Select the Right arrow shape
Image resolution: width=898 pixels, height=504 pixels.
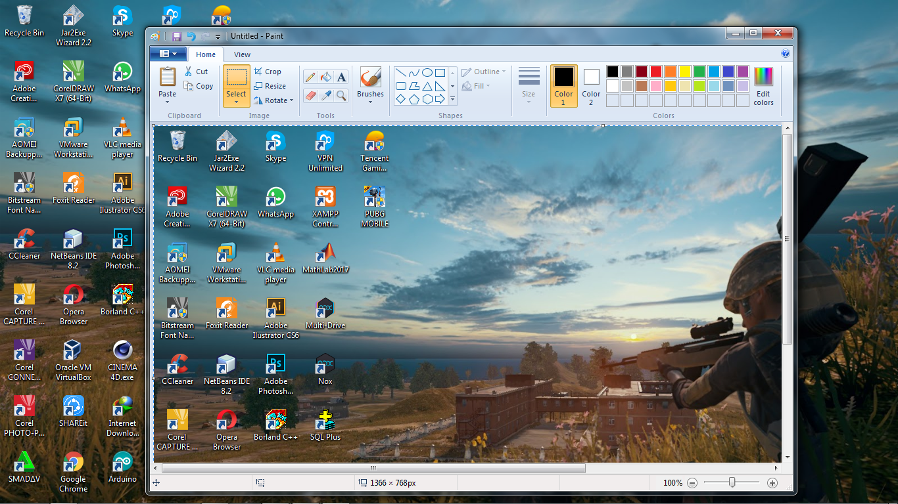(440, 99)
